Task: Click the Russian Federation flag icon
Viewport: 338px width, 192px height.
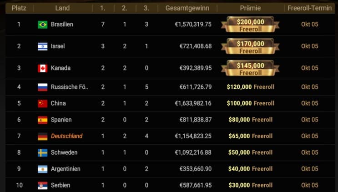Action: (43, 87)
